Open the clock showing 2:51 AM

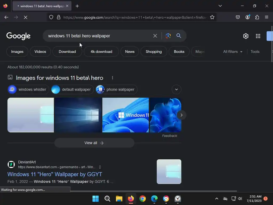(254, 199)
